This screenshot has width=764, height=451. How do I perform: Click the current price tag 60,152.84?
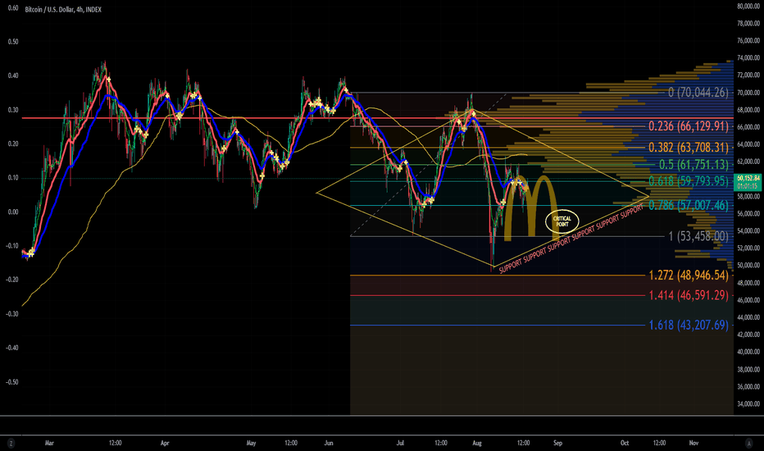[748, 181]
